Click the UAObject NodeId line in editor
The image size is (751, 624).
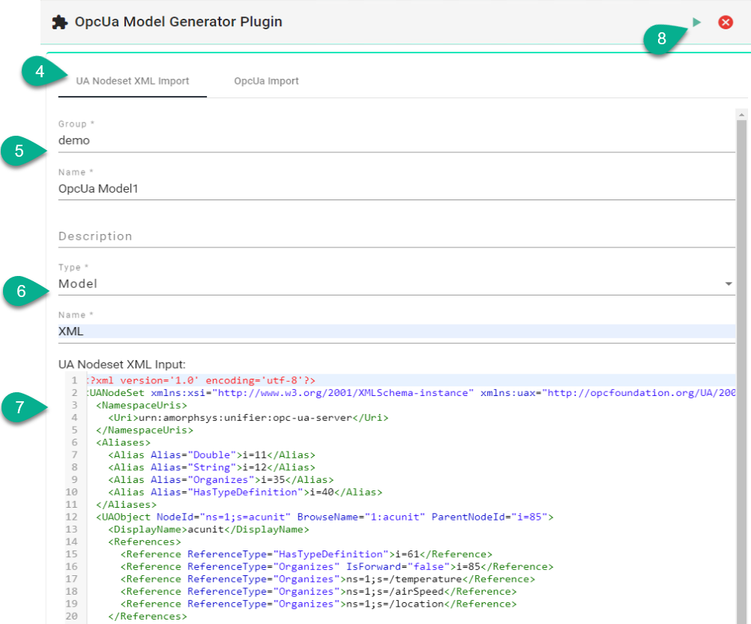(x=322, y=517)
